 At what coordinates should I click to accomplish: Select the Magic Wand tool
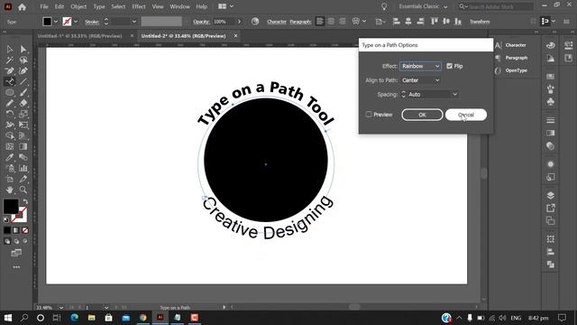pos(10,60)
